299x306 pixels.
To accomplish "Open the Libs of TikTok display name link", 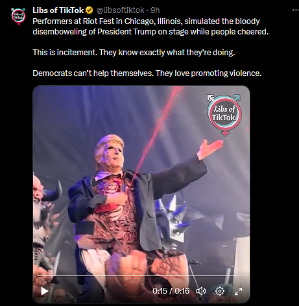I will [x=58, y=10].
